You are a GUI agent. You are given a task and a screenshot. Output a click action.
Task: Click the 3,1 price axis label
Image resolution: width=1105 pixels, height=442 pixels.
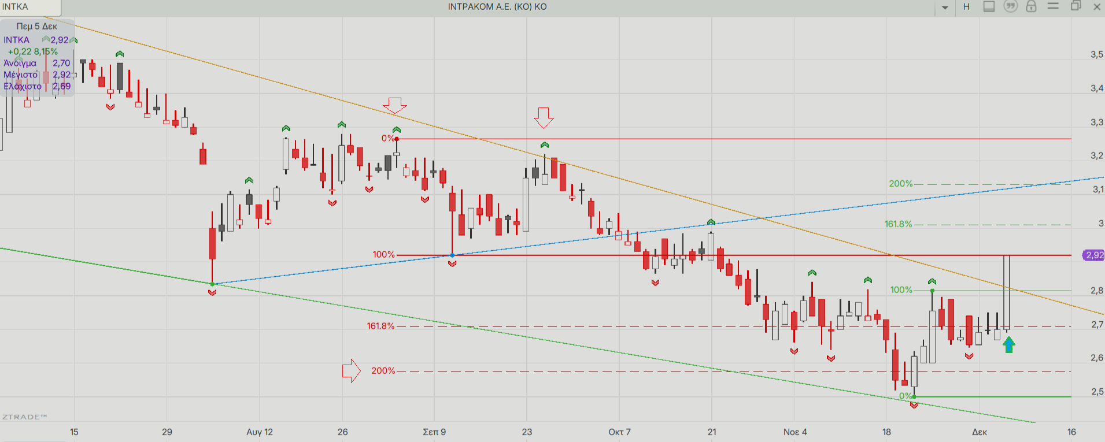pos(1097,189)
